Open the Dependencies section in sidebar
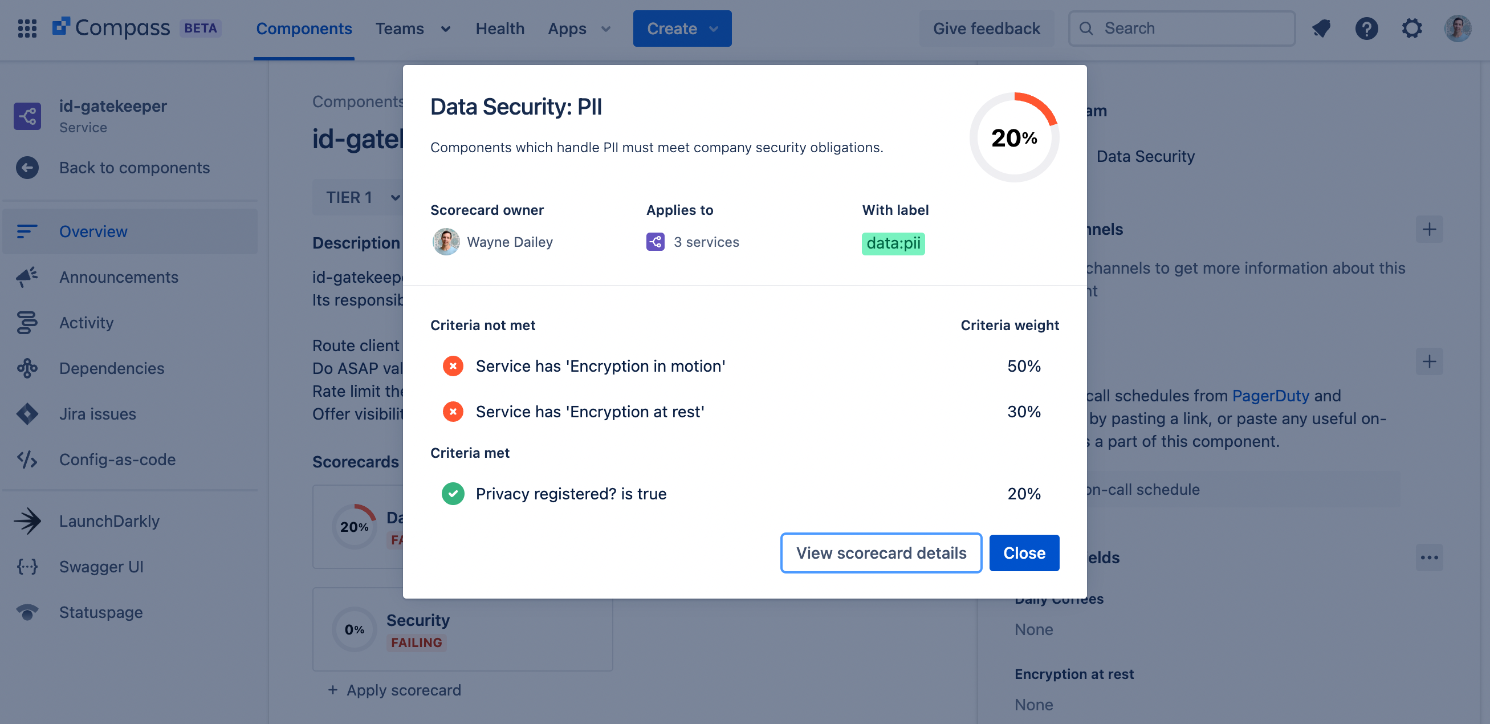The width and height of the screenshot is (1490, 724). click(x=112, y=368)
